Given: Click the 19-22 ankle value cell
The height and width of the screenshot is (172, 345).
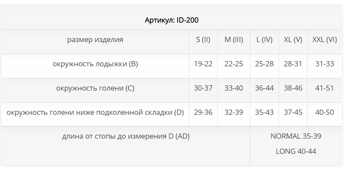Looking at the screenshot, I should point(203,64).
